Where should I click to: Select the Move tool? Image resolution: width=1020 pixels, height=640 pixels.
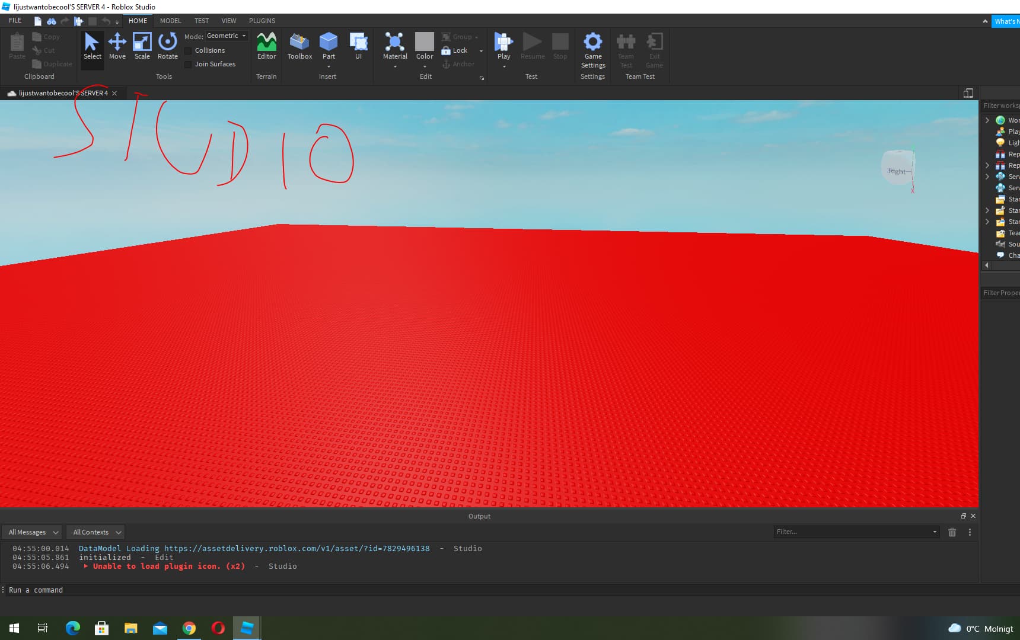(x=117, y=46)
